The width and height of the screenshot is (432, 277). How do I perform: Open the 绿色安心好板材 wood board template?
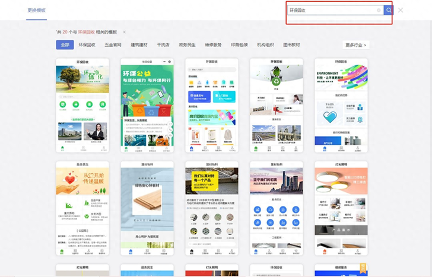pos(147,208)
